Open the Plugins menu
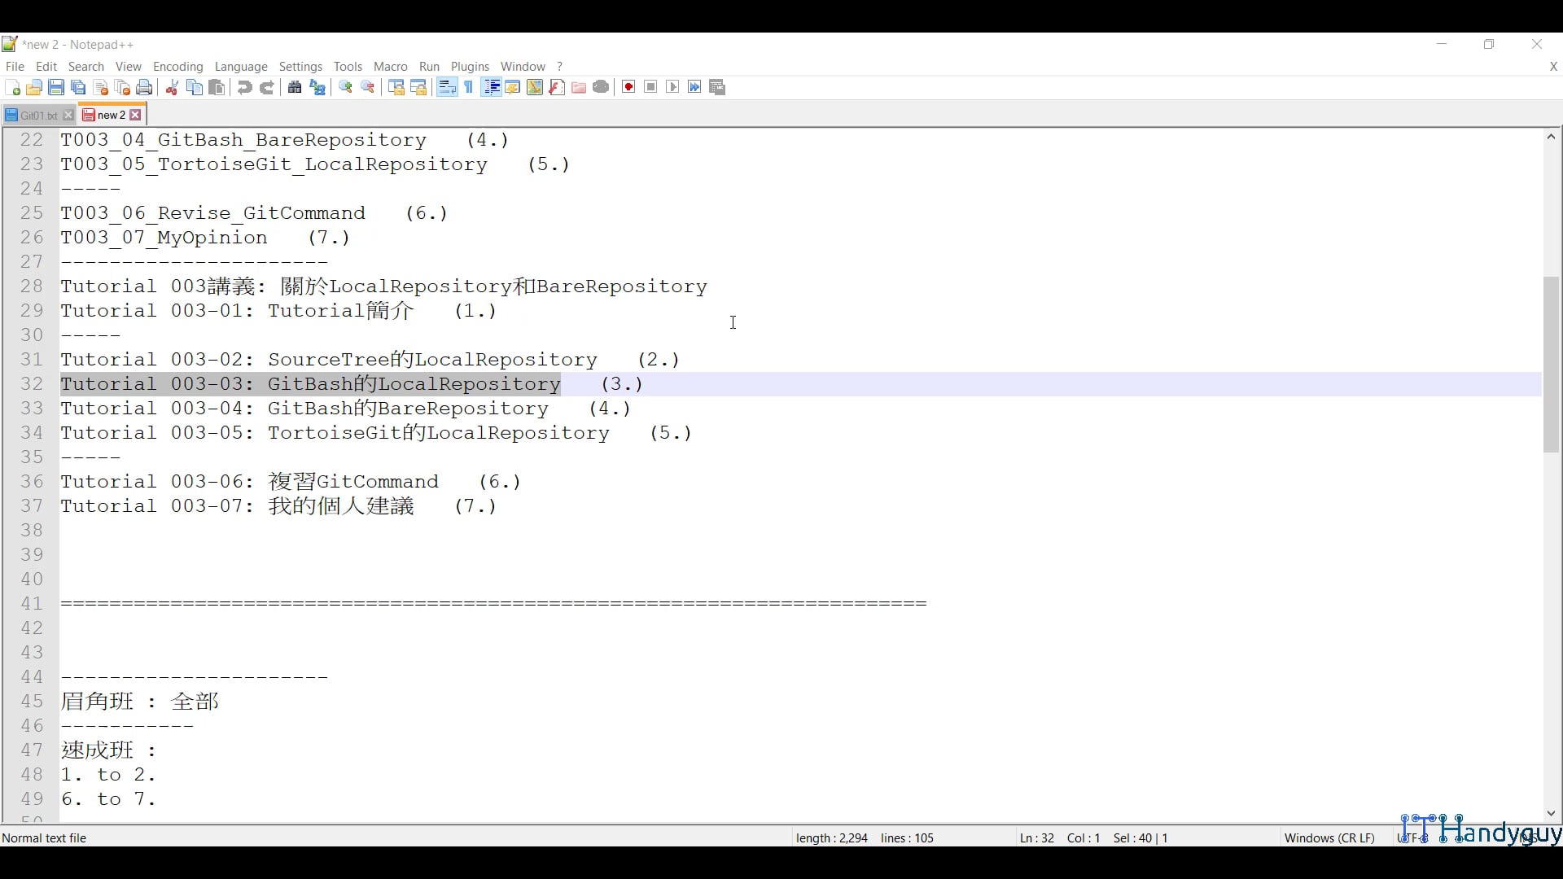Screen dimensions: 1563x879 (x=470, y=67)
